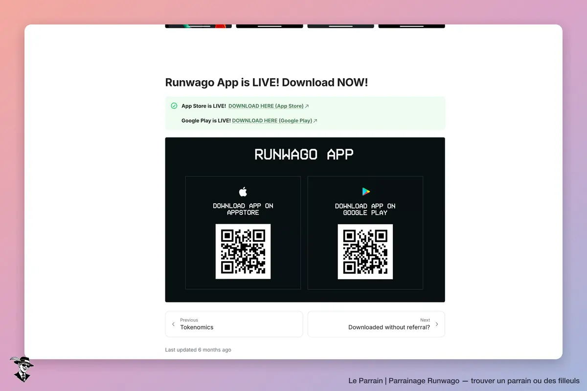
Task: Click the Apple logo icon
Action: pos(243,191)
